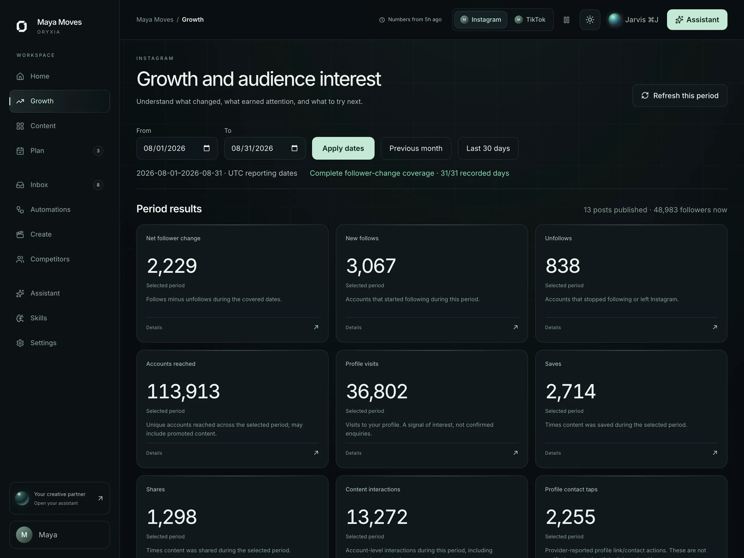Open Home in the sidebar

coord(60,76)
